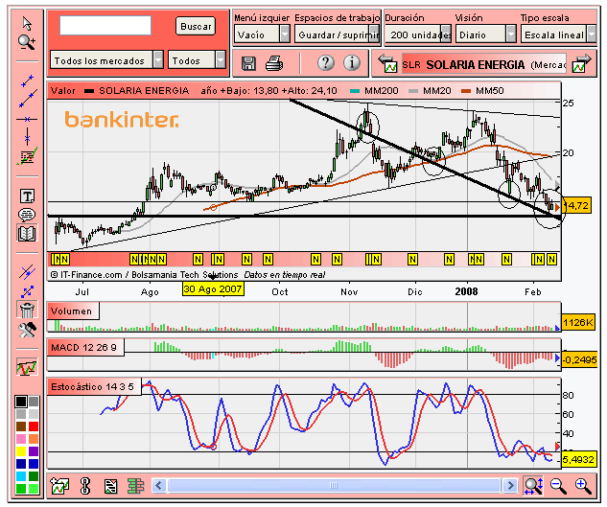Pick the purple color swatch
This screenshot has height=507, width=607.
pos(34,451)
